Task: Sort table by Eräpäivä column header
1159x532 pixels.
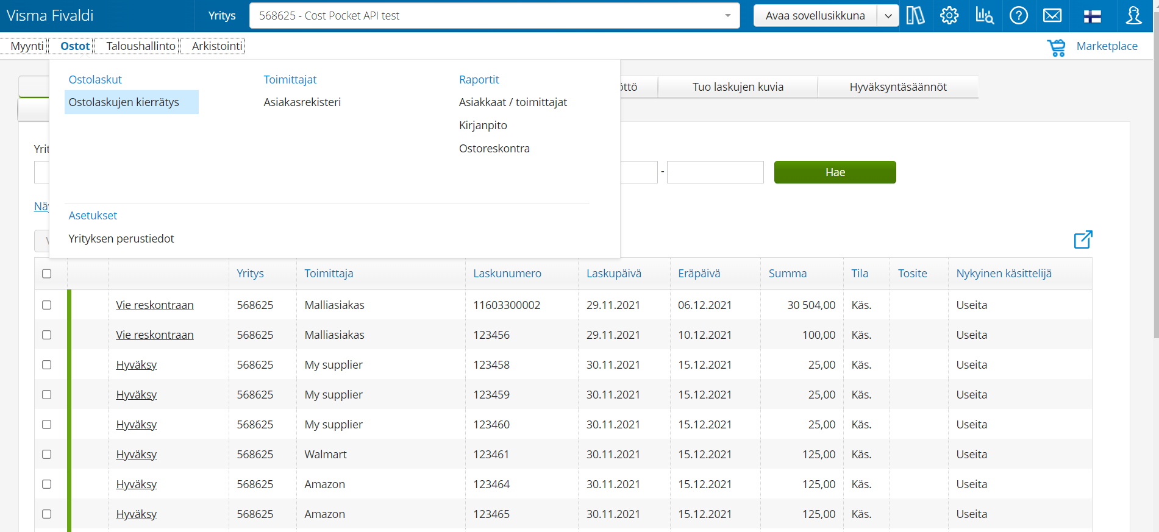Action: click(699, 274)
